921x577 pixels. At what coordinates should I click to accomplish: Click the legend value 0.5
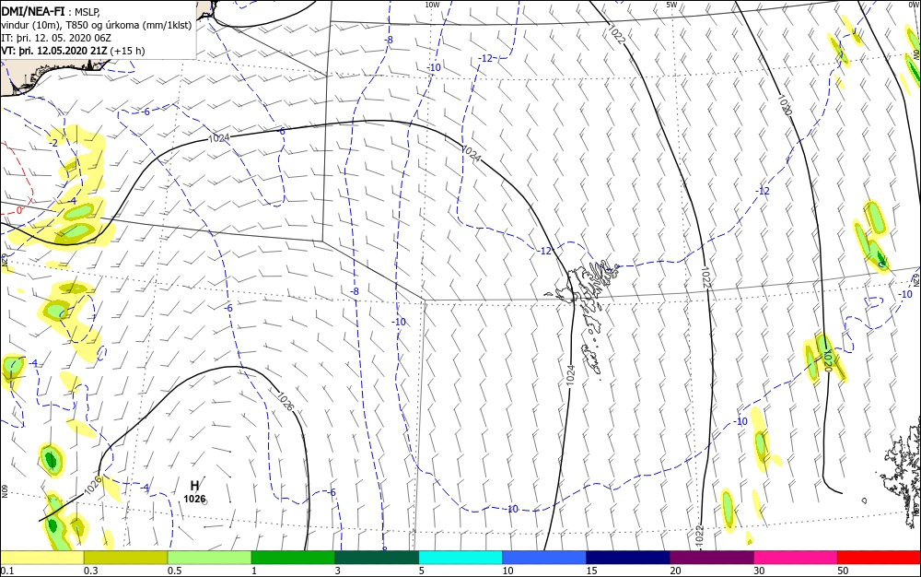[x=174, y=571]
